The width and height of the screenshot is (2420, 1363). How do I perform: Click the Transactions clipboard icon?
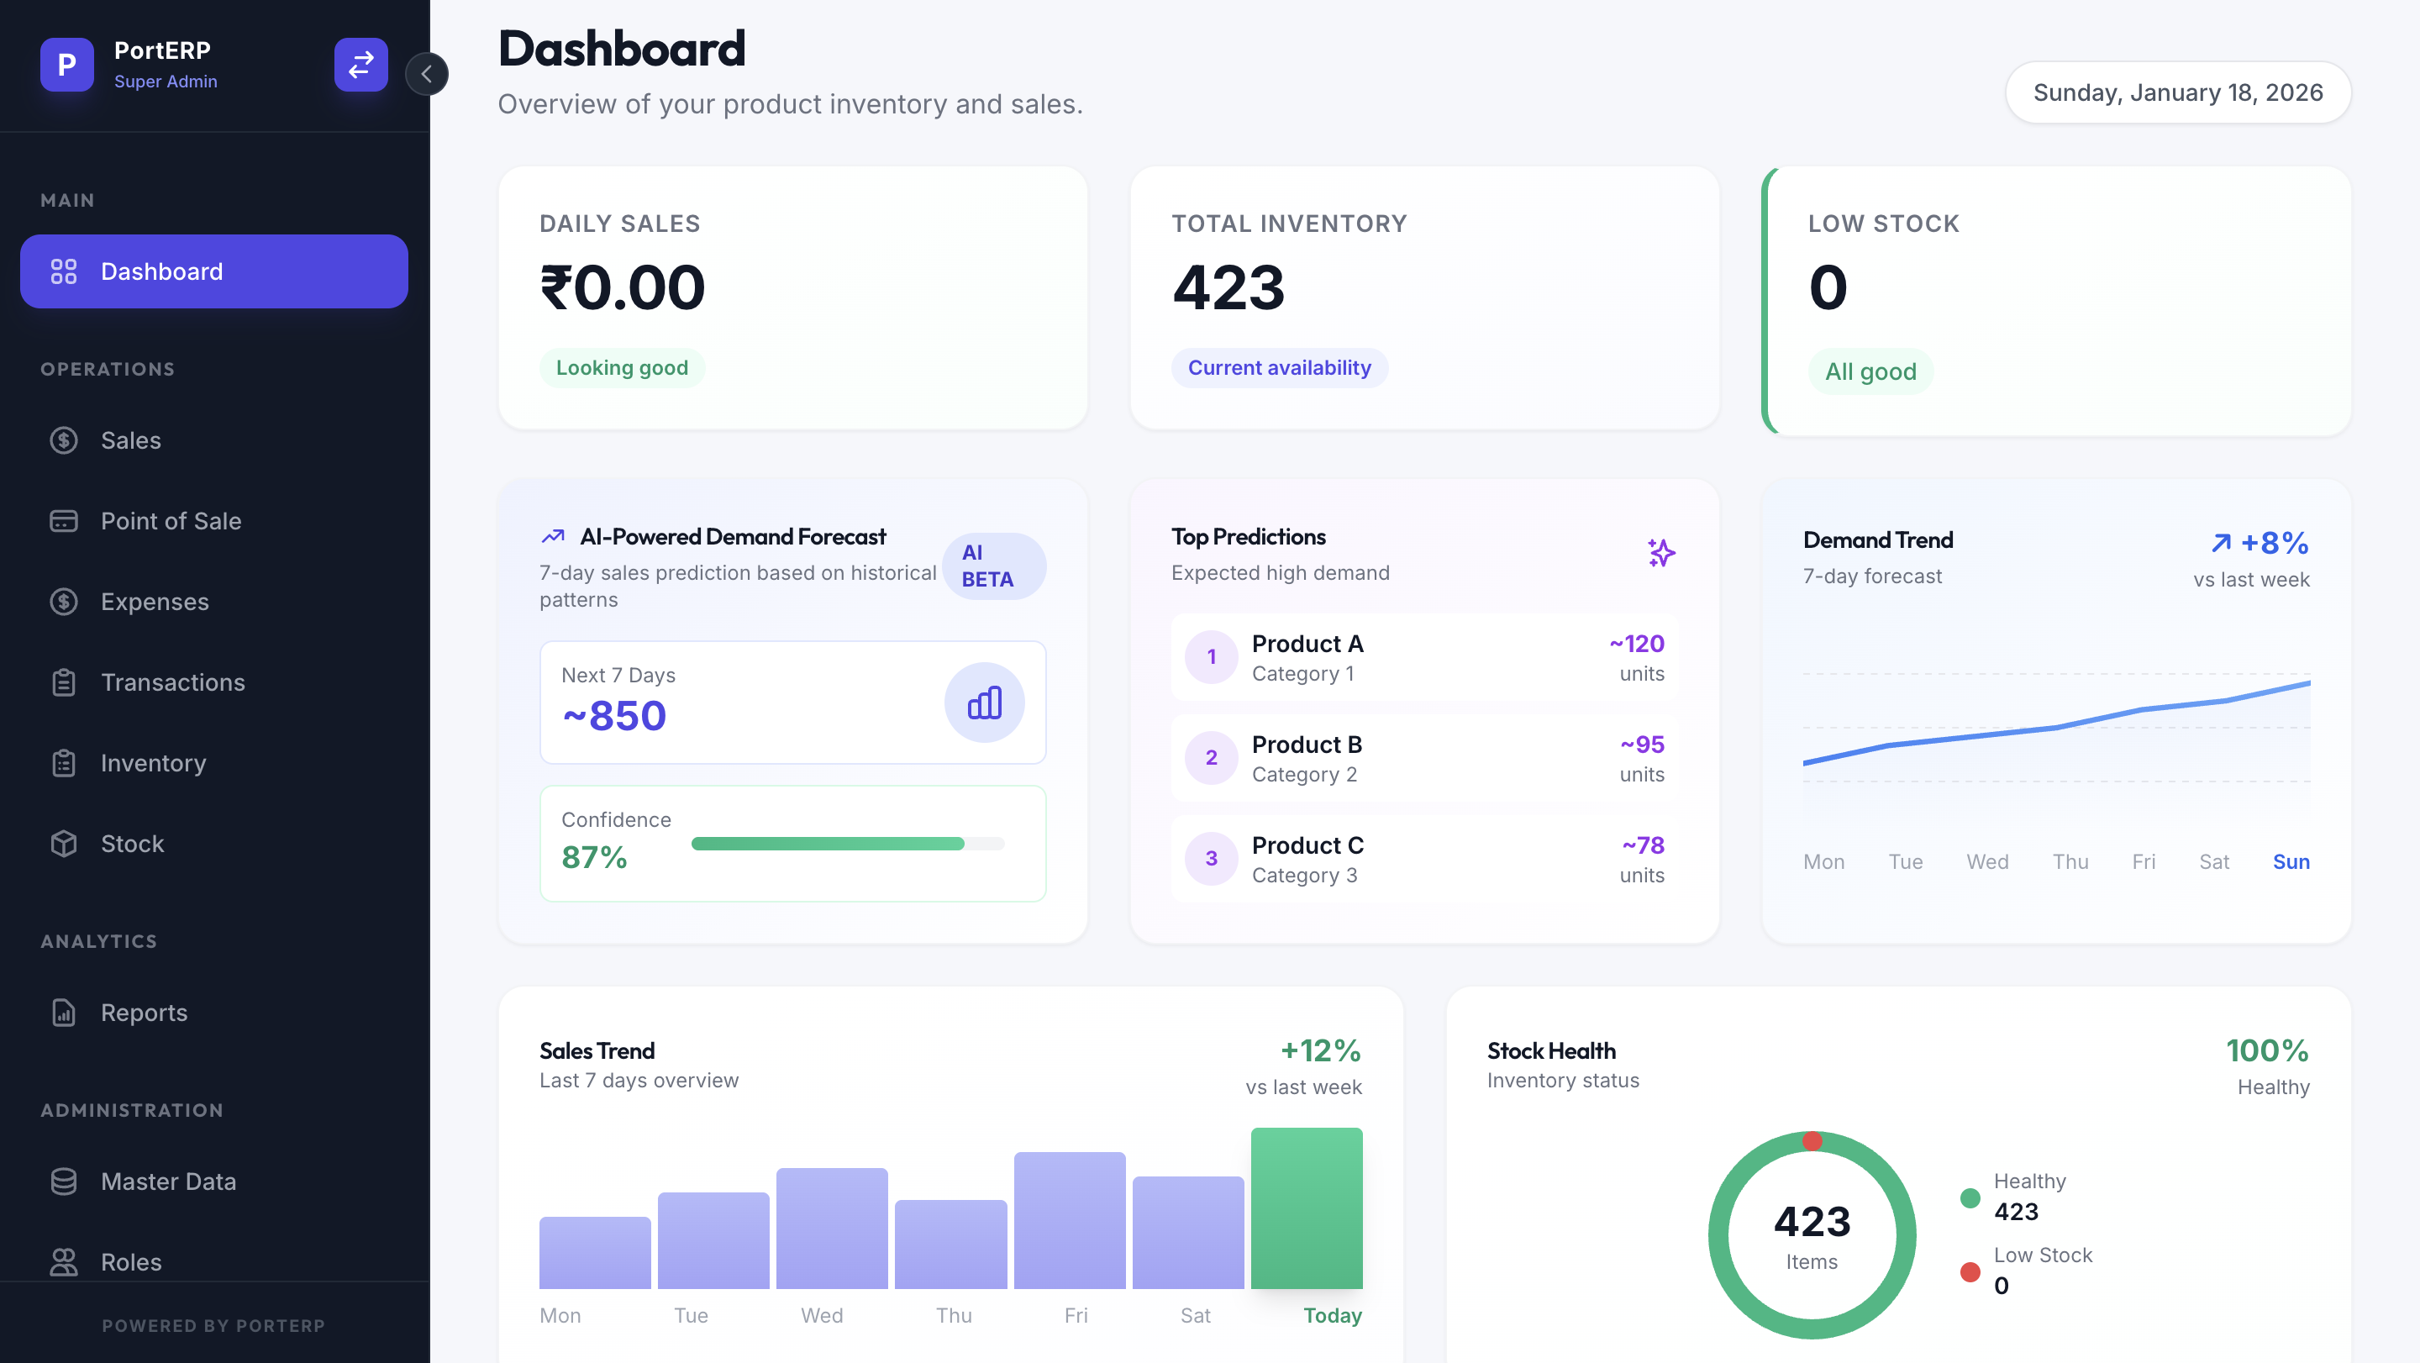pyautogui.click(x=64, y=683)
